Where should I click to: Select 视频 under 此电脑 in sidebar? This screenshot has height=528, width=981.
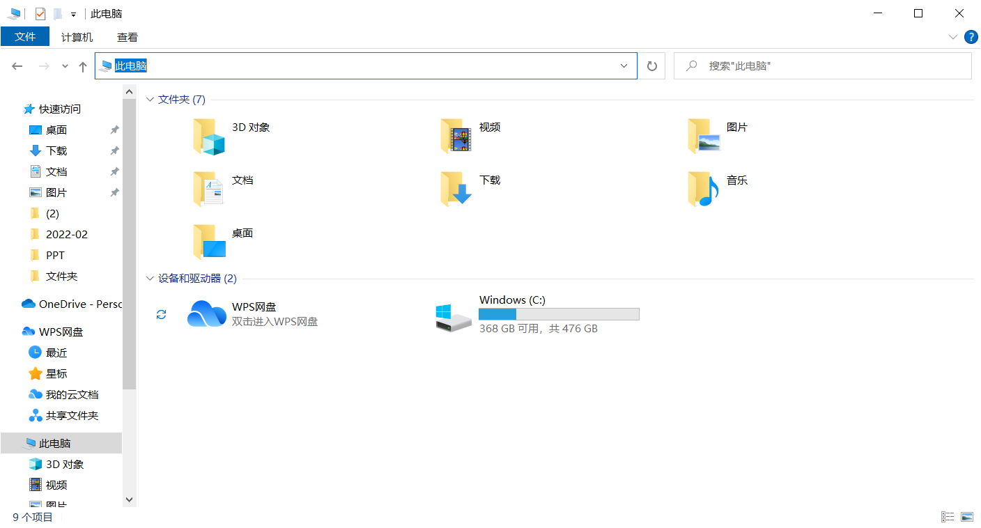[56, 485]
